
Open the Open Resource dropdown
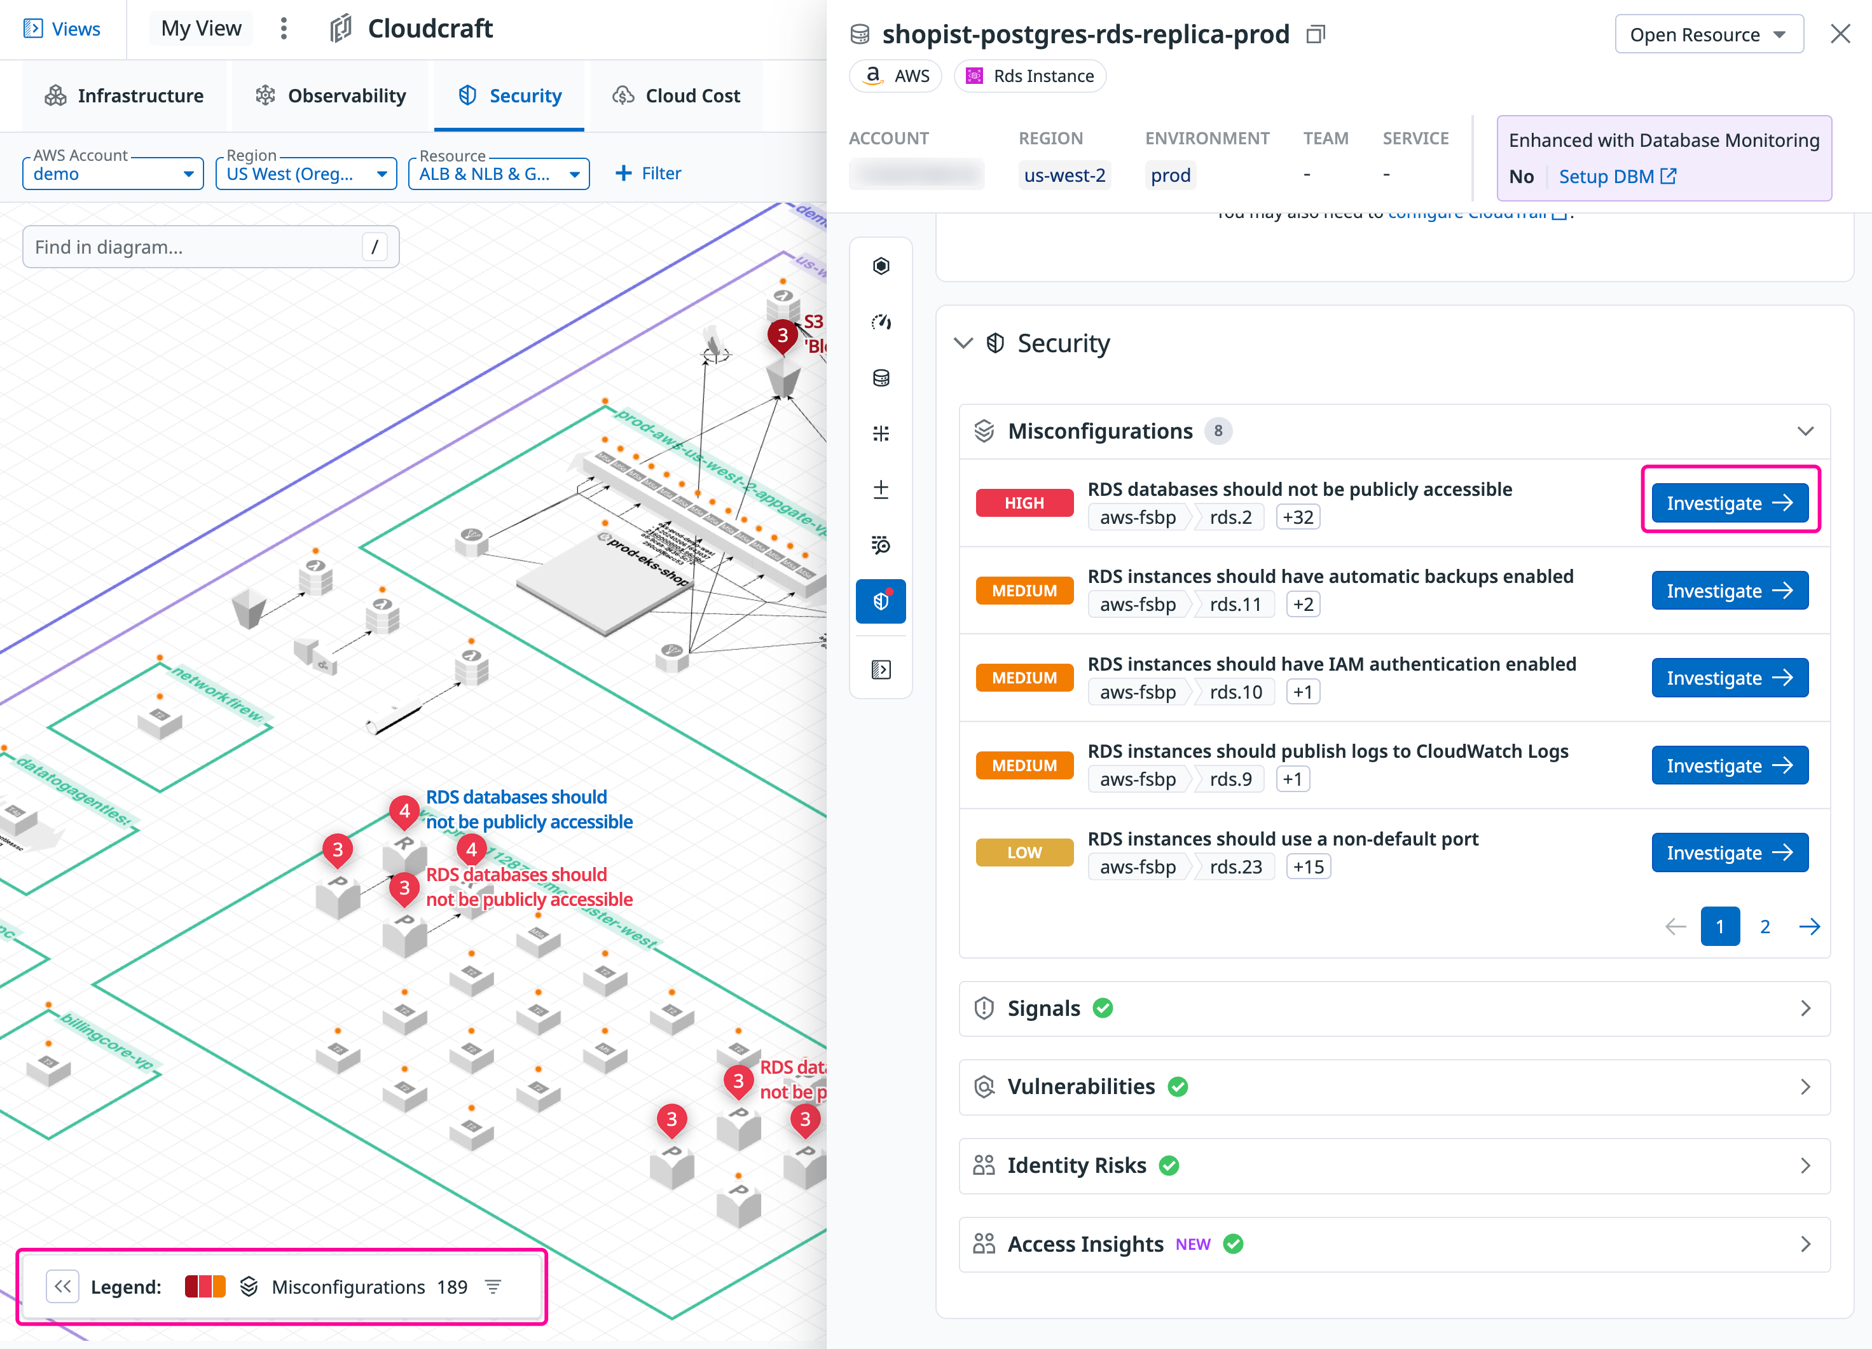tap(1709, 35)
